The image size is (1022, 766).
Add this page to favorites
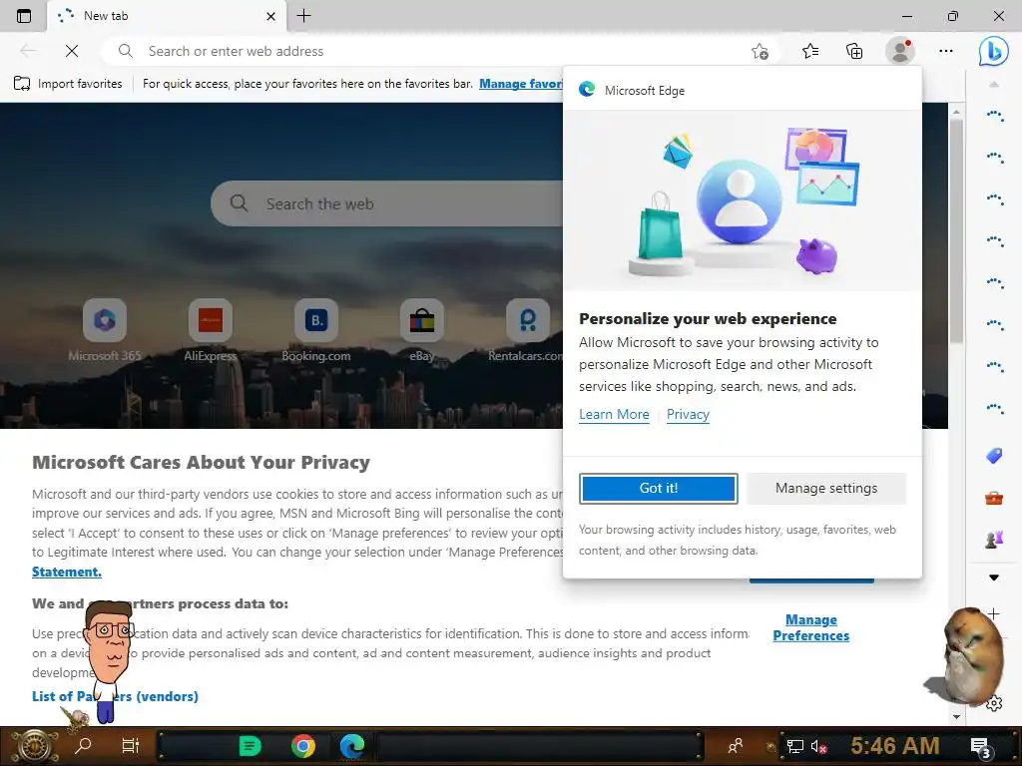coord(760,51)
